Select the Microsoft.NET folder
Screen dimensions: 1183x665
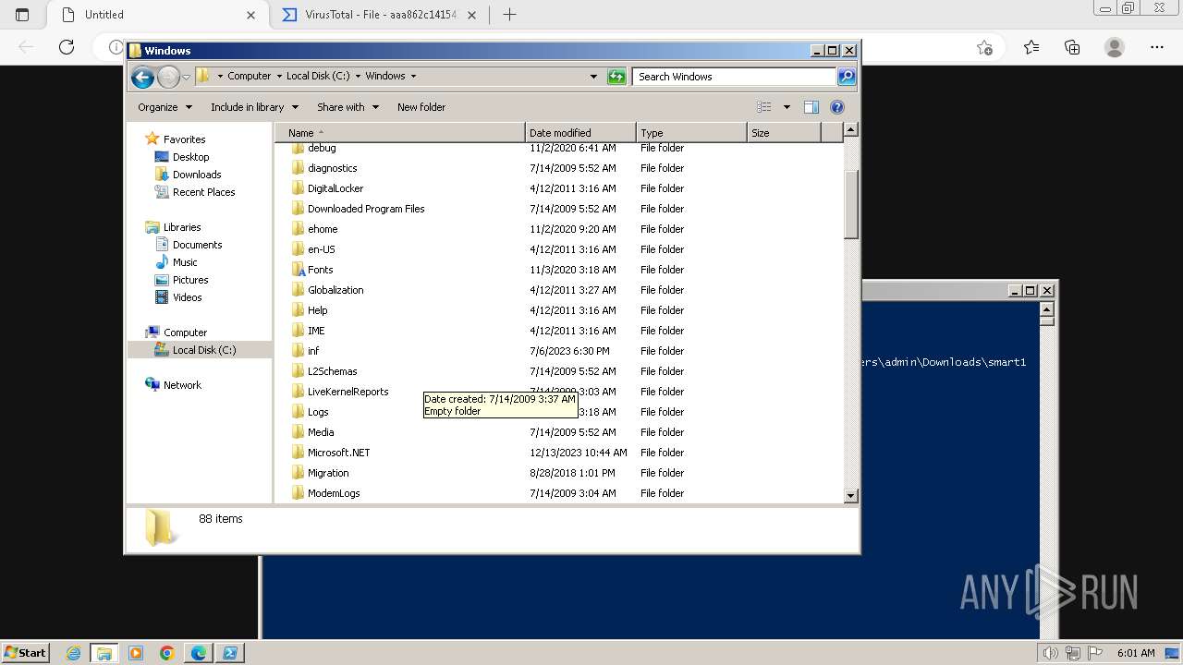[338, 453]
